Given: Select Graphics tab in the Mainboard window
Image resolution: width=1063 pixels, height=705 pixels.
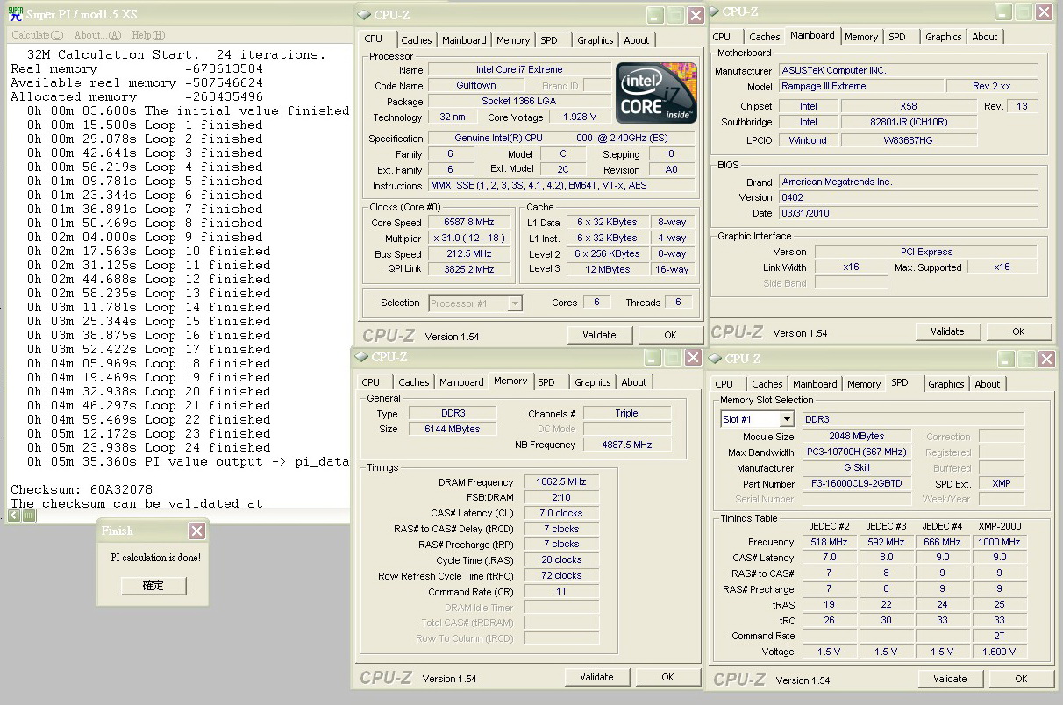Looking at the screenshot, I should (944, 37).
